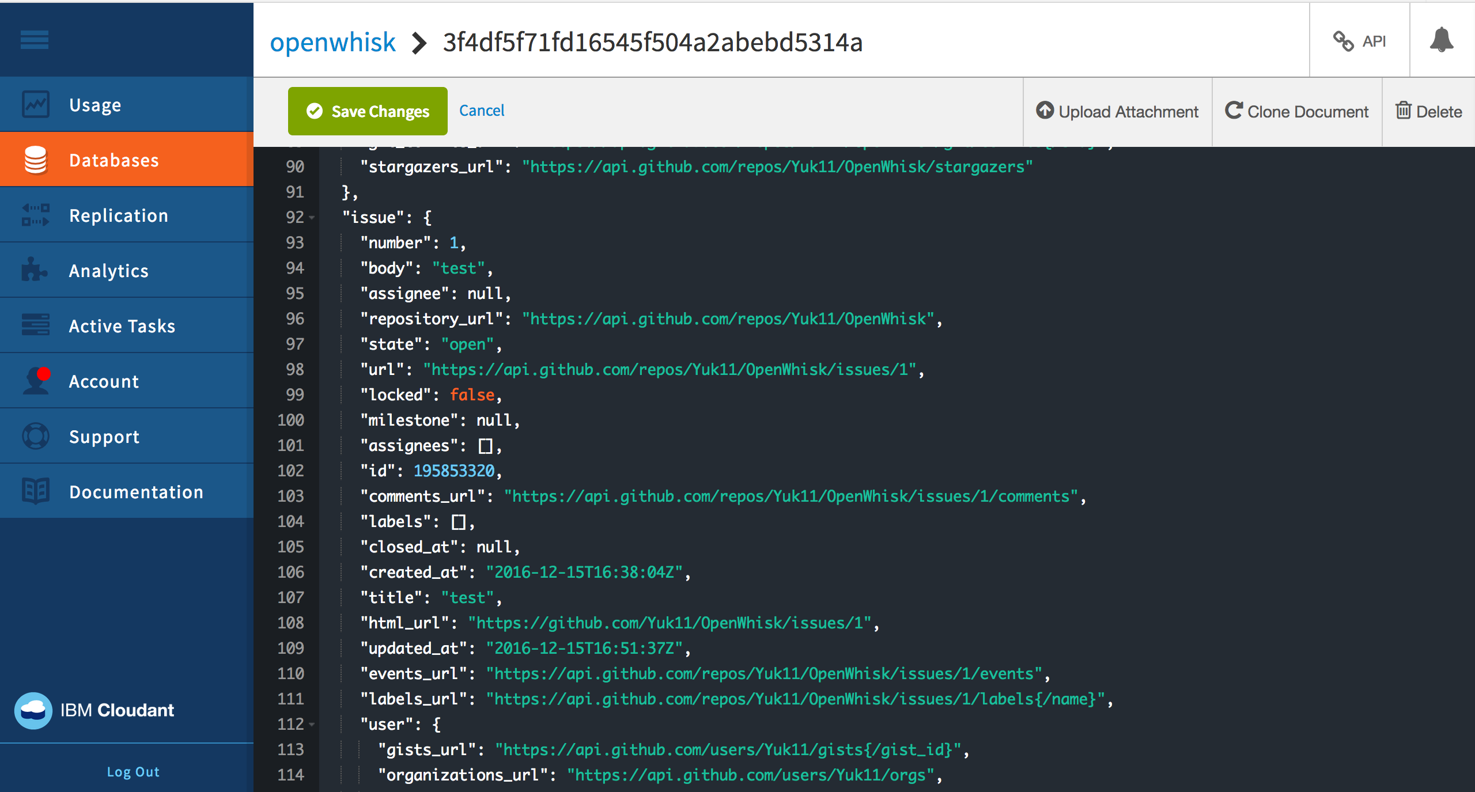Click the Clone Document circular arrow icon
This screenshot has width=1475, height=792.
(1234, 110)
